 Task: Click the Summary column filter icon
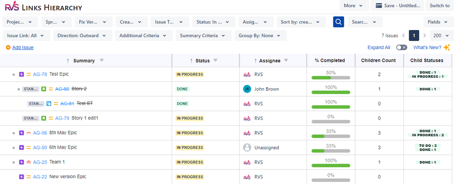[x=102, y=60]
